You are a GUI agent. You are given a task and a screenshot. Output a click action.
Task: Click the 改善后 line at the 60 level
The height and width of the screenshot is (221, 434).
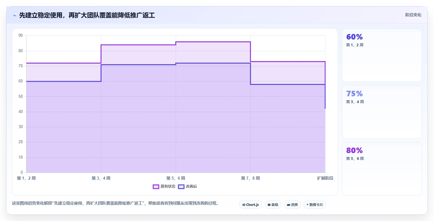coord(63,81)
